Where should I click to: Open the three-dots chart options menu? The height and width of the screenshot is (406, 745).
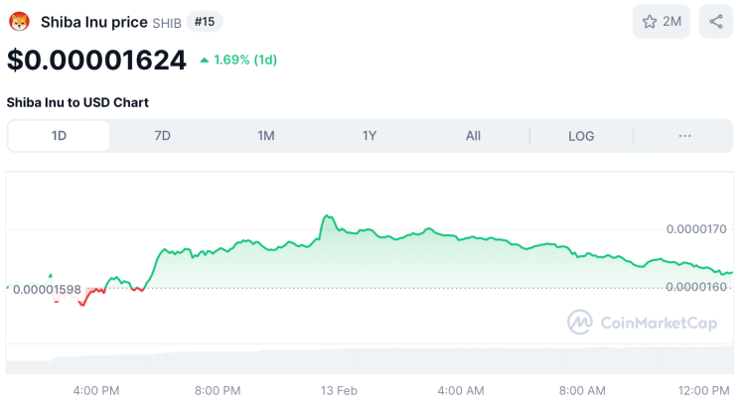(684, 136)
